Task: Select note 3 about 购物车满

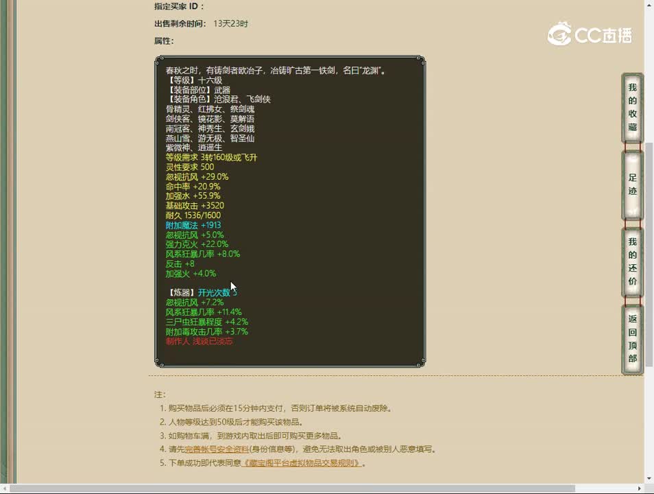Action: point(251,436)
